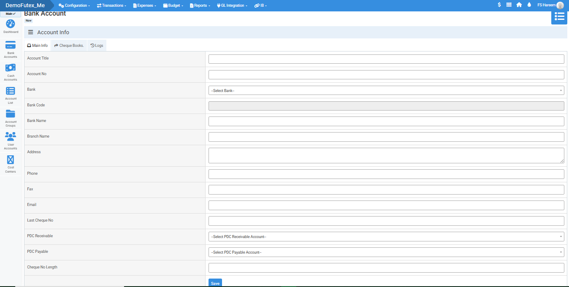Click the Account Title input field
This screenshot has width=569, height=287.
(386, 59)
